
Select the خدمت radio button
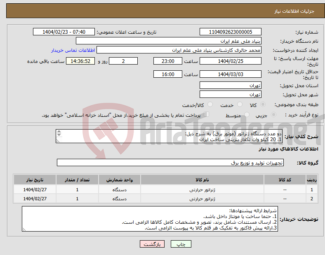coord(240,104)
